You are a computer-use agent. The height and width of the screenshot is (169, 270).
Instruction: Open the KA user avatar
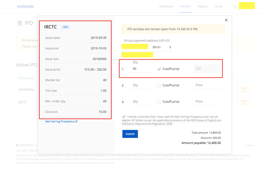(235, 6)
